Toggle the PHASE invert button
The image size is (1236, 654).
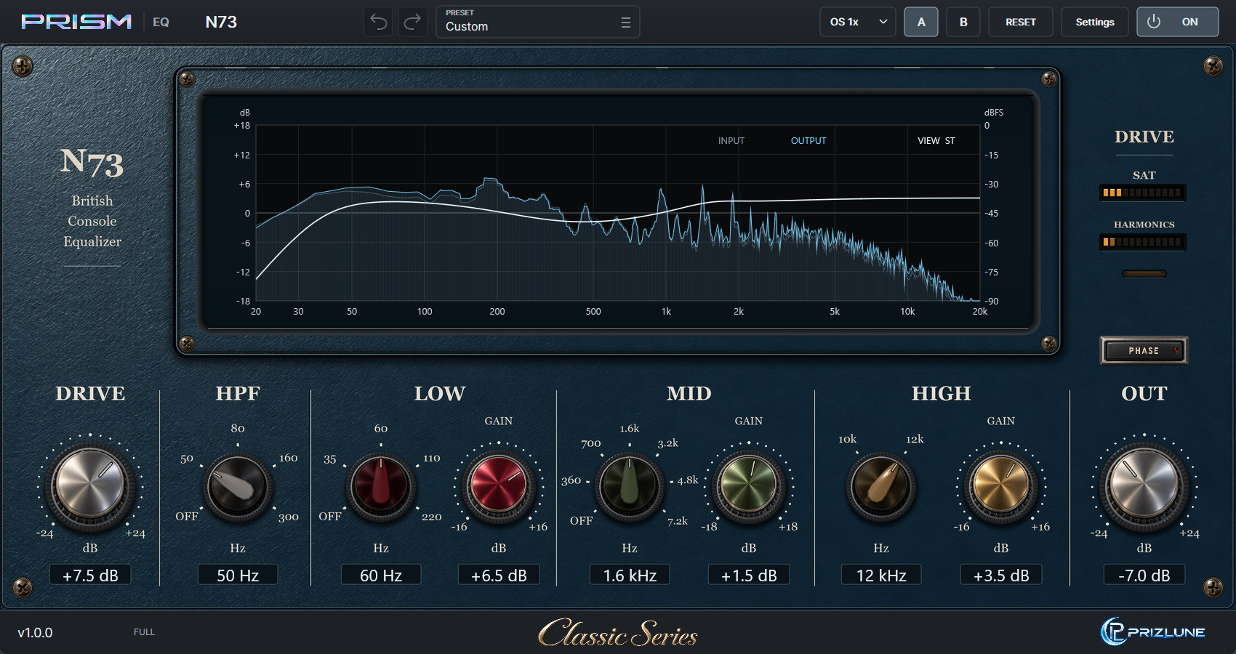click(x=1144, y=350)
